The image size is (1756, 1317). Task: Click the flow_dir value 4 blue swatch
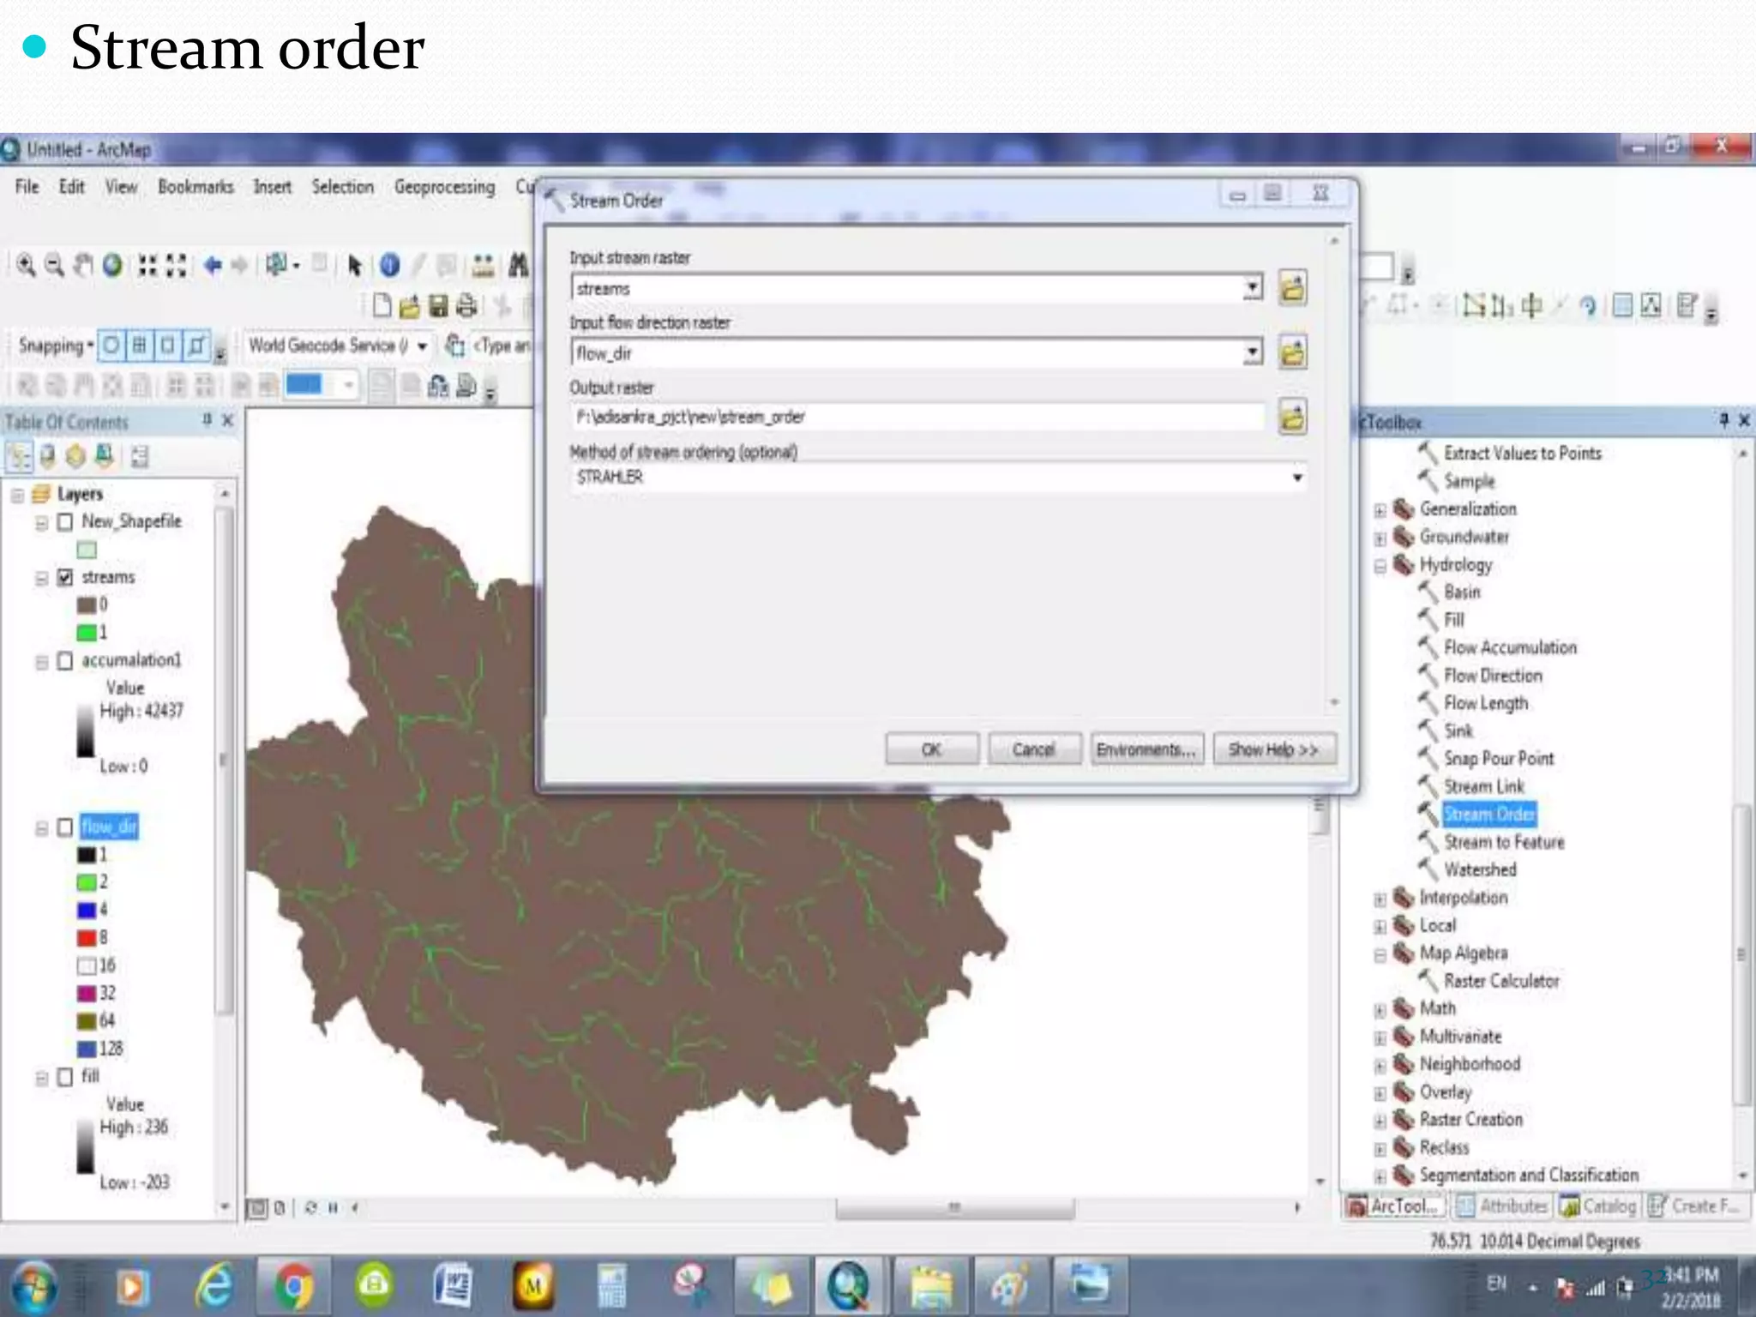coord(86,910)
